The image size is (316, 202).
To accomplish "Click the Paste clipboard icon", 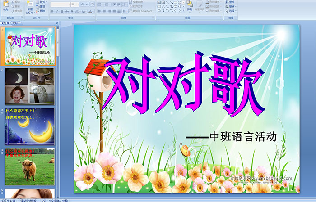I will click(6, 4).
